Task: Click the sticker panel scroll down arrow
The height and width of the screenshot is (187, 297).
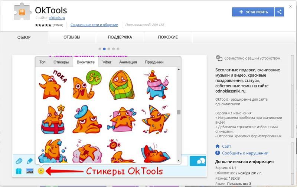Action: click(179, 161)
